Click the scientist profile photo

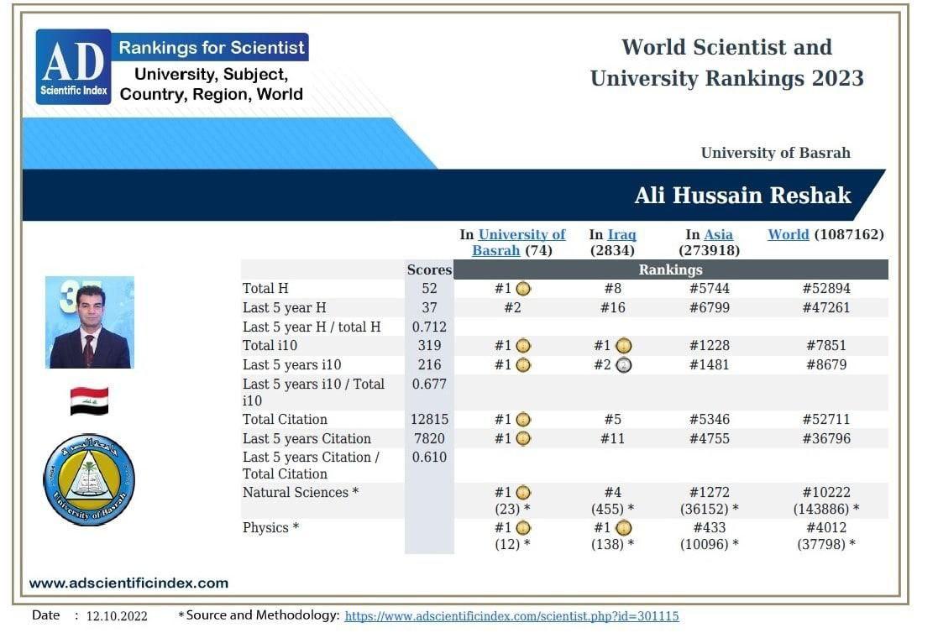(90, 322)
